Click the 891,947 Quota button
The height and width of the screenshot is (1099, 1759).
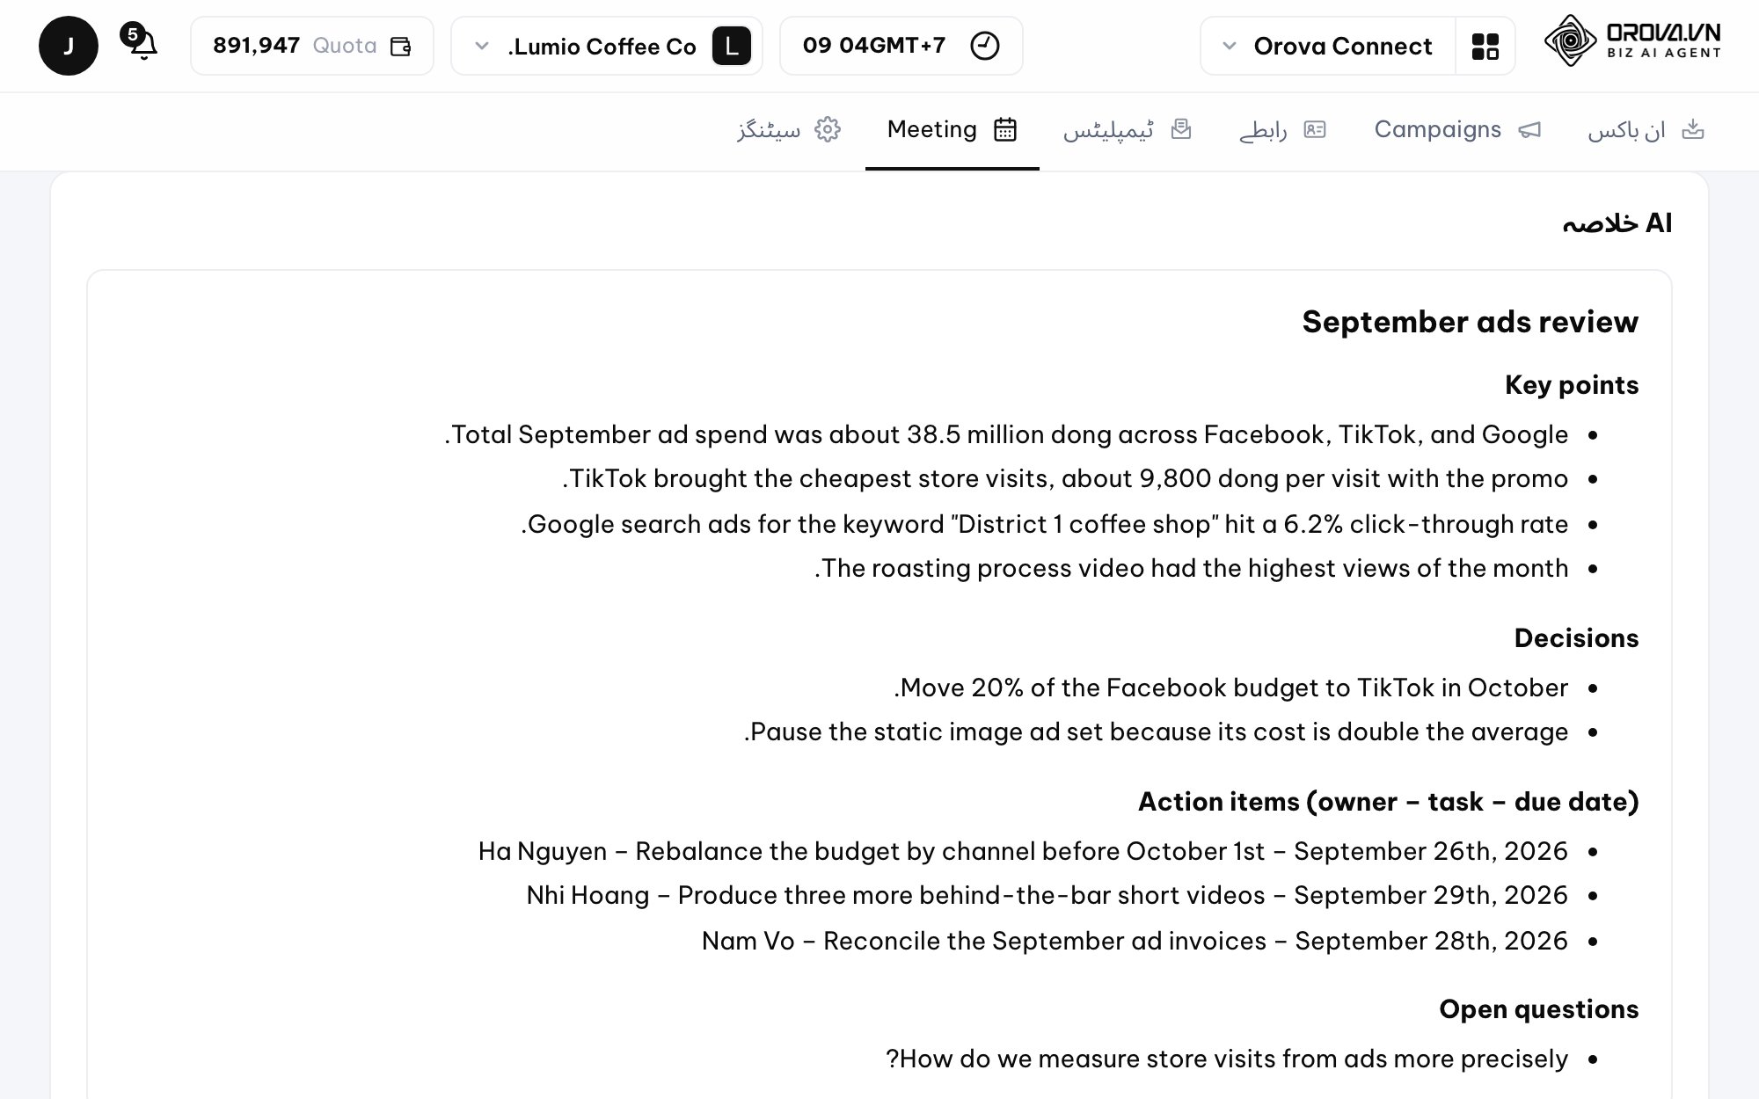[x=312, y=46]
